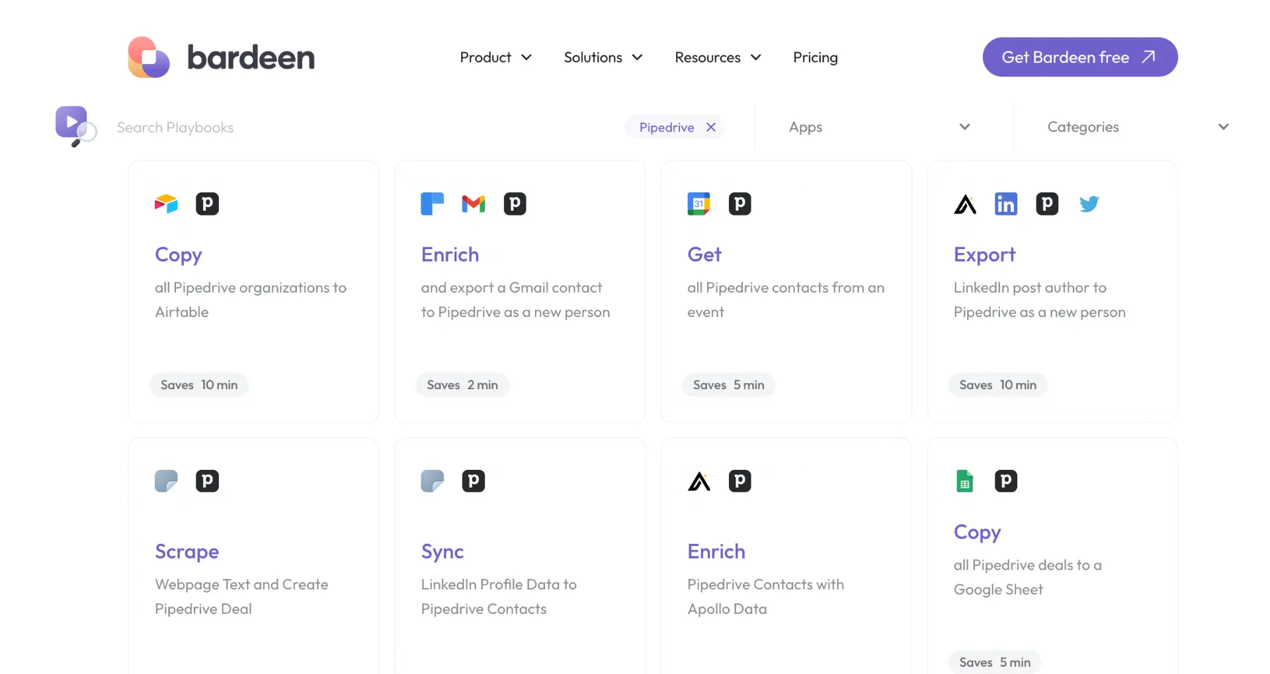
Task: Click the scraper icon on the Scrape card
Action: [166, 481]
